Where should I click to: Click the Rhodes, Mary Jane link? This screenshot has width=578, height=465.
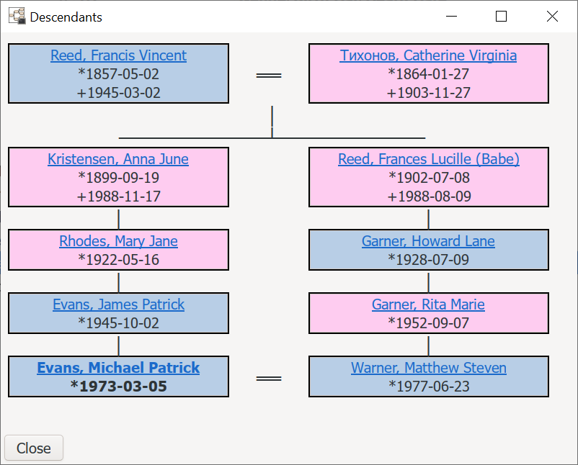coord(118,242)
